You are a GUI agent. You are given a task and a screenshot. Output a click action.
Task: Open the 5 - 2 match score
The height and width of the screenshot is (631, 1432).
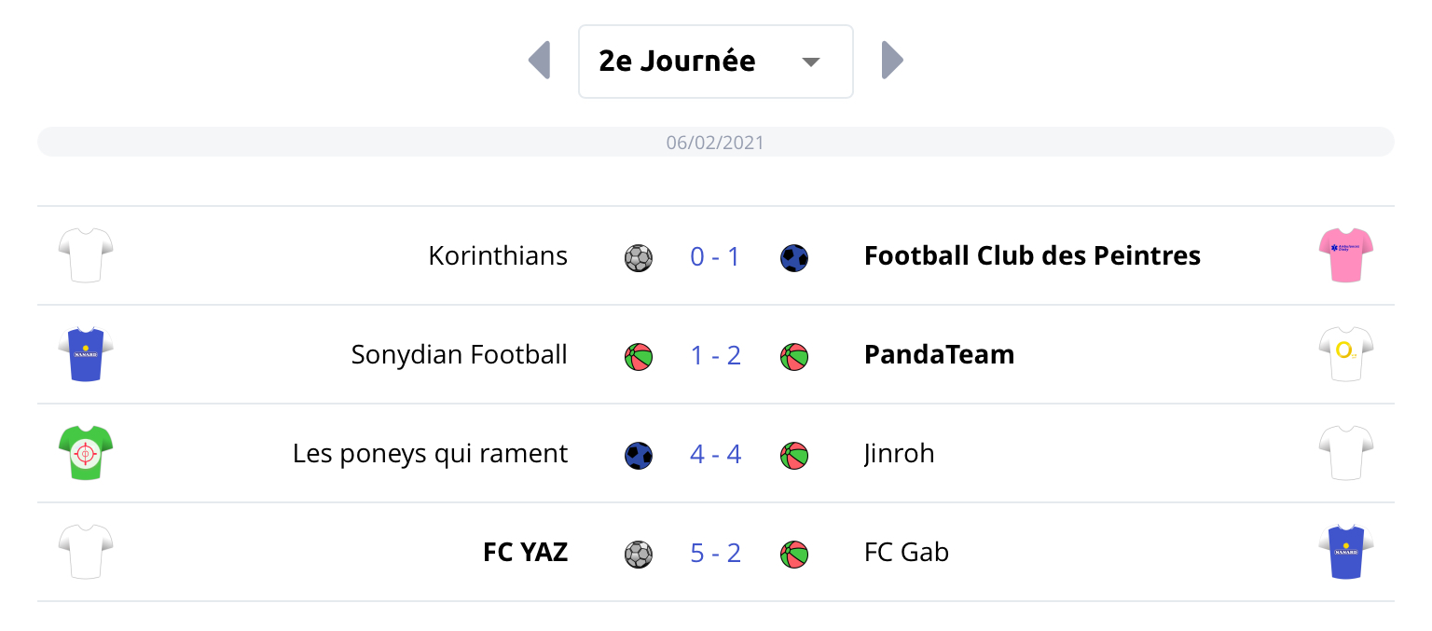[x=715, y=553]
